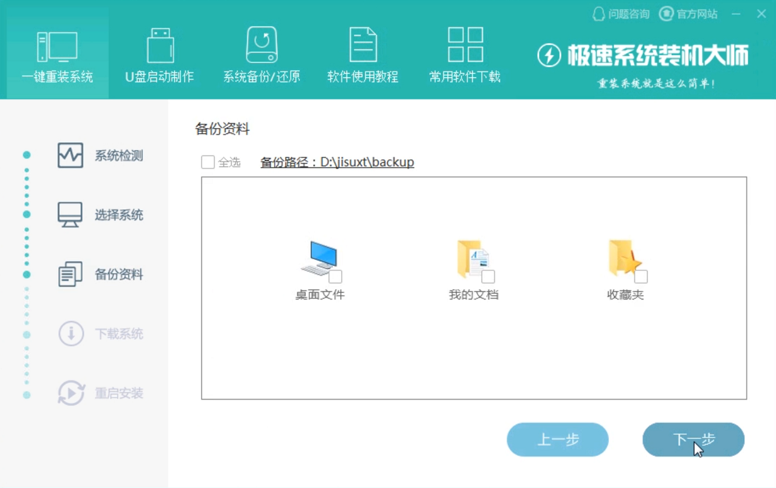Viewport: 776px width, 488px height.
Task: Check the 收藏夹 backup checkbox
Action: (641, 276)
